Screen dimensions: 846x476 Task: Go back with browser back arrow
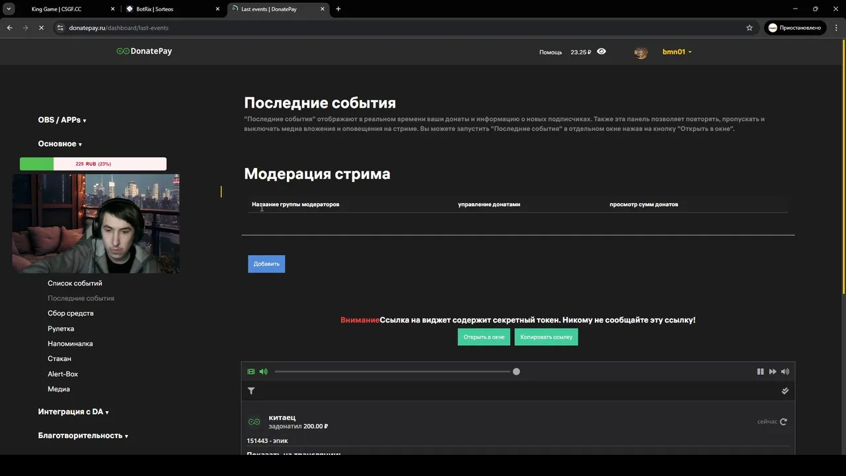(10, 28)
